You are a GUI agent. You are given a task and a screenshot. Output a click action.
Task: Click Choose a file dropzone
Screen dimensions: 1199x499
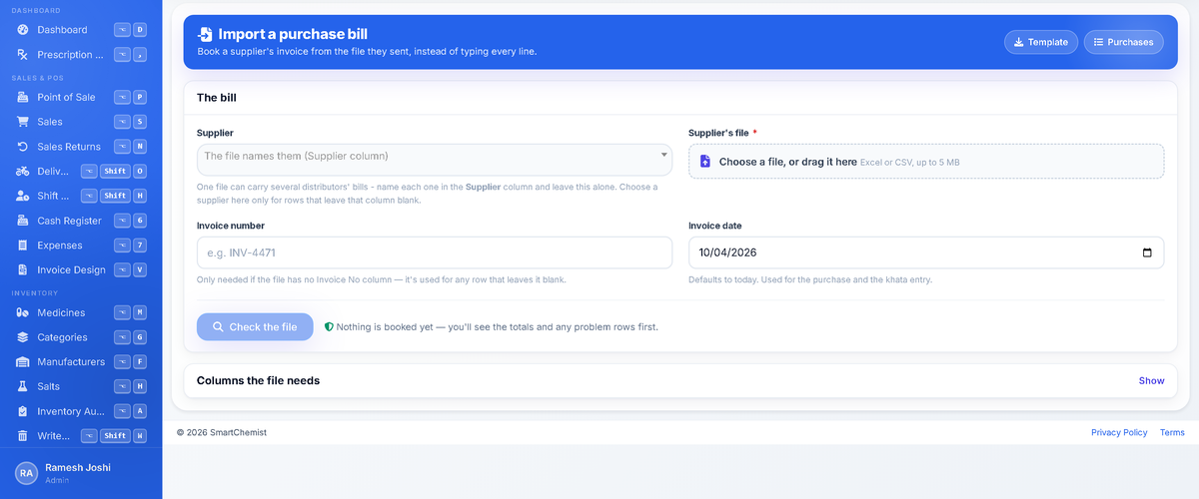[926, 161]
